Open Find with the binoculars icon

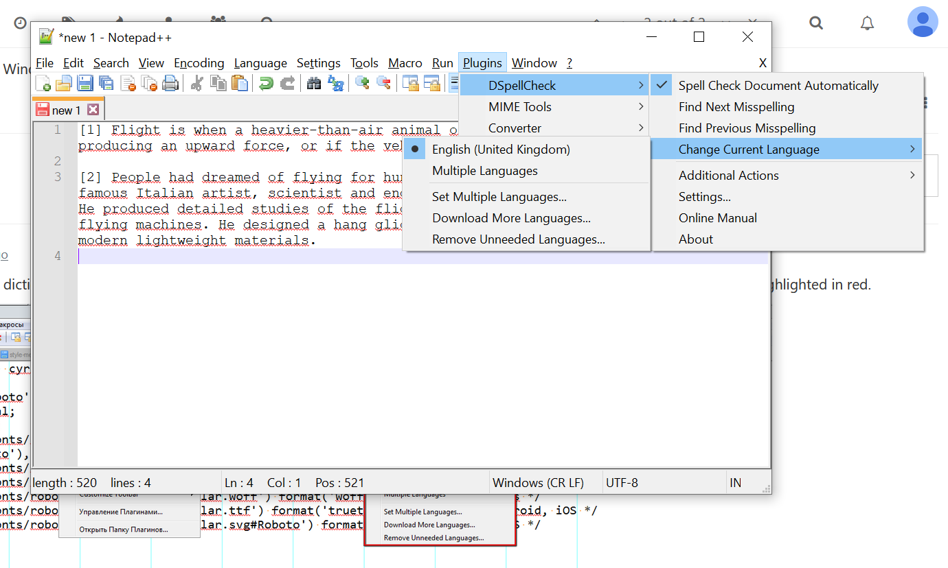pos(314,84)
